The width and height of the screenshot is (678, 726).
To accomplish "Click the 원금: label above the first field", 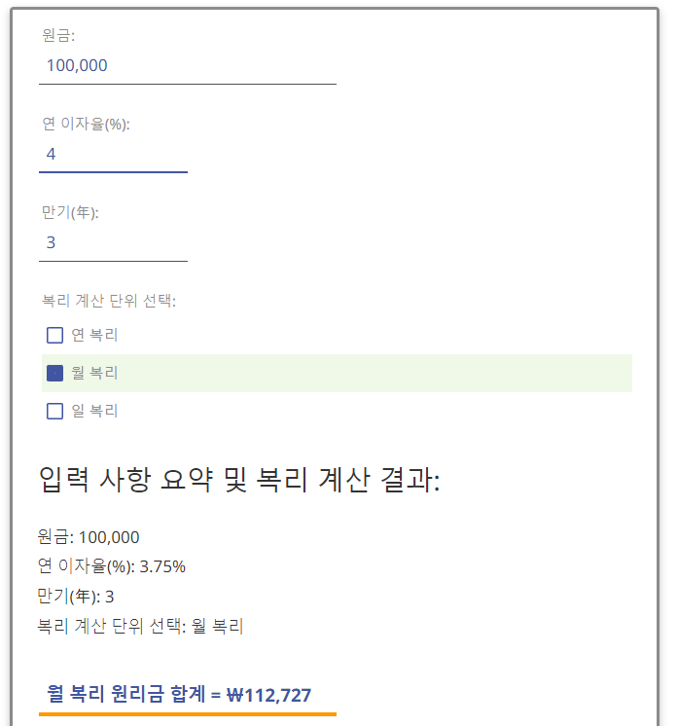I will tap(58, 35).
